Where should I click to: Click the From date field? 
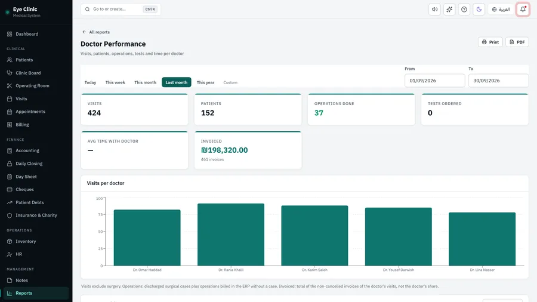click(x=434, y=81)
